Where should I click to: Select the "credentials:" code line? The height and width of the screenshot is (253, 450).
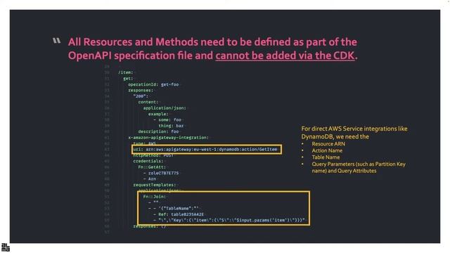click(x=148, y=161)
